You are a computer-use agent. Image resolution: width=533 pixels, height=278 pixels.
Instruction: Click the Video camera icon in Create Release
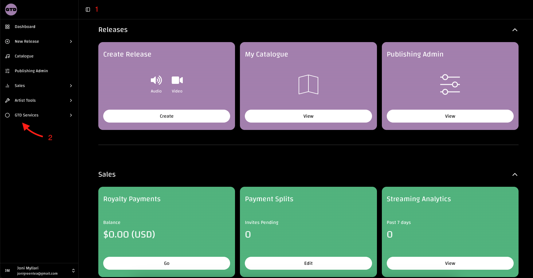[x=177, y=80]
